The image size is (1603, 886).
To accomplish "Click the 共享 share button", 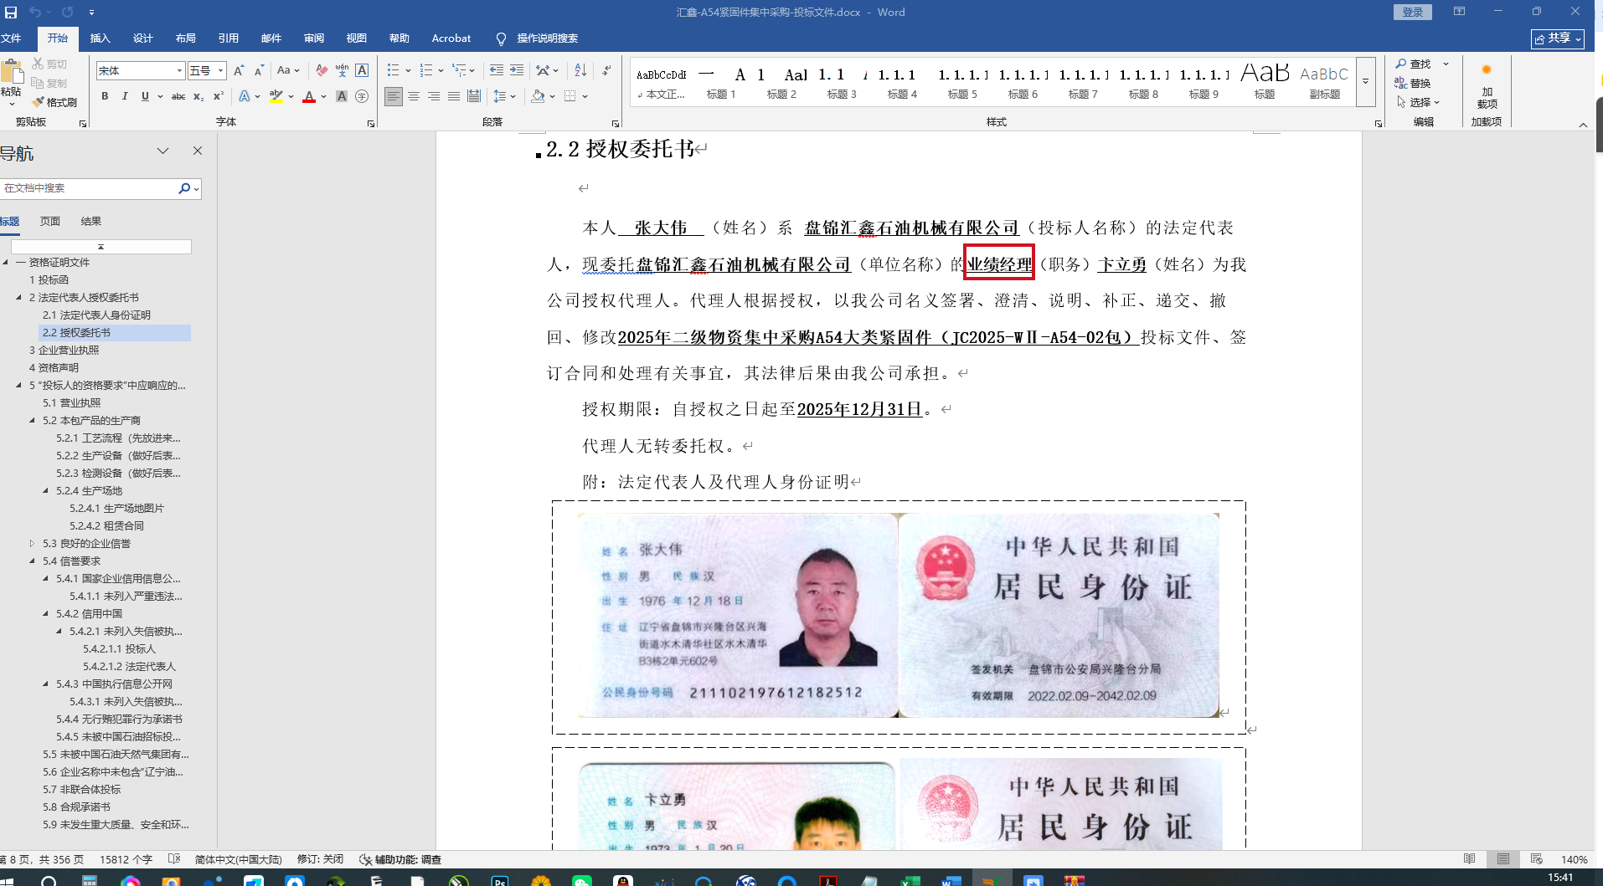I will point(1558,38).
